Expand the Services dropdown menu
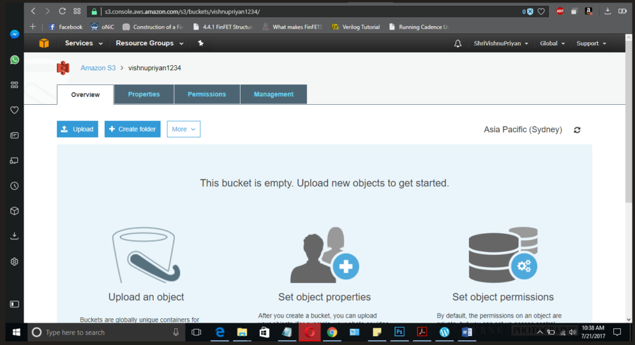Screen dimensions: 635x345 pos(82,43)
